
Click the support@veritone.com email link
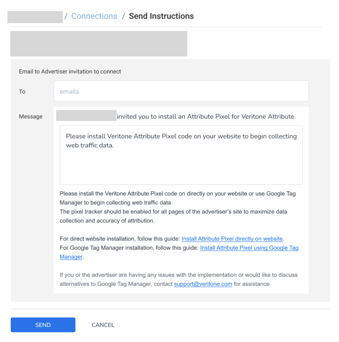[203, 284]
